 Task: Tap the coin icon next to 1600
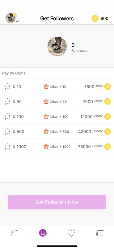[108, 87]
